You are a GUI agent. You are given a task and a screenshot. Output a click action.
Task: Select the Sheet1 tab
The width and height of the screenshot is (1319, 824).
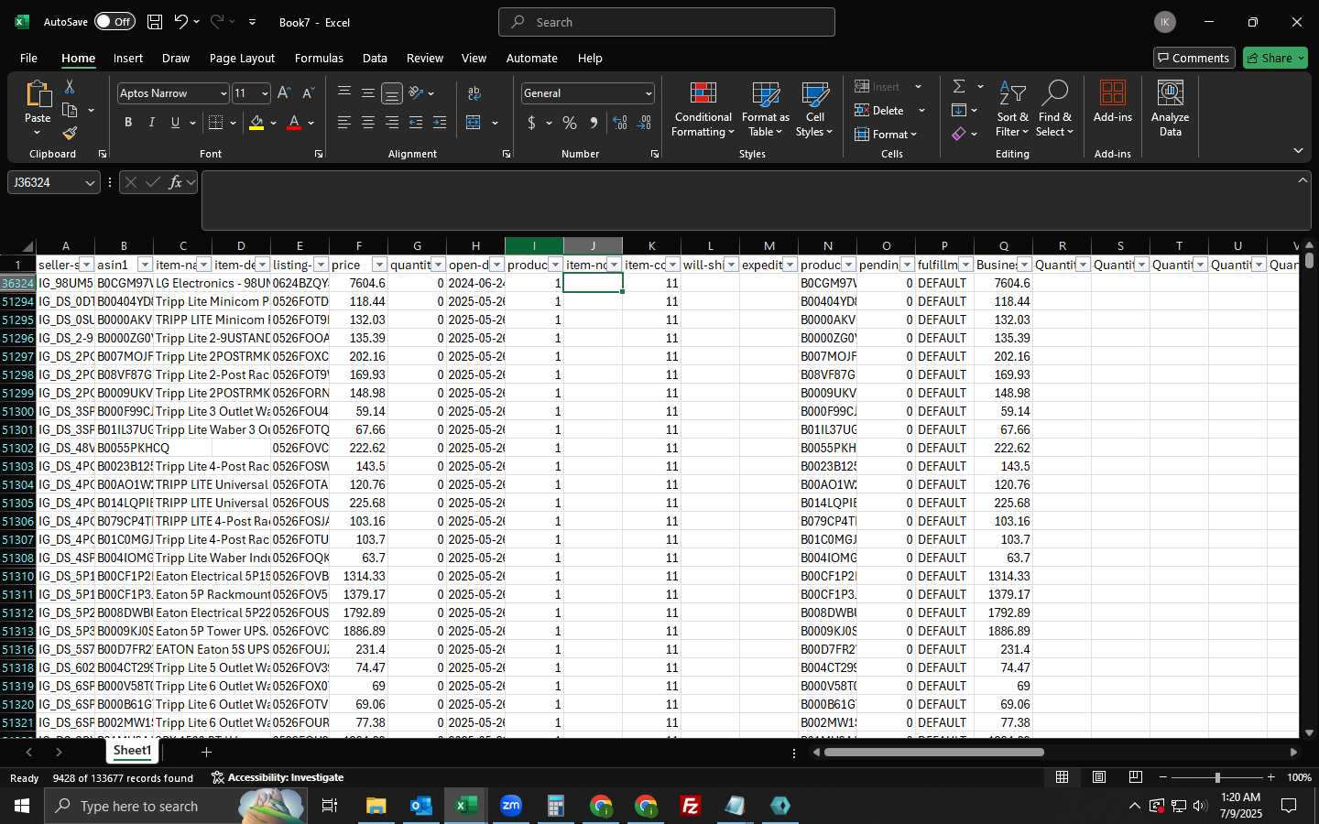[132, 751]
